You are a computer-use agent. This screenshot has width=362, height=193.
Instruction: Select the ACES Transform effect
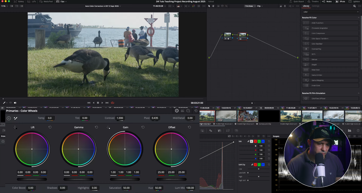tap(330, 23)
